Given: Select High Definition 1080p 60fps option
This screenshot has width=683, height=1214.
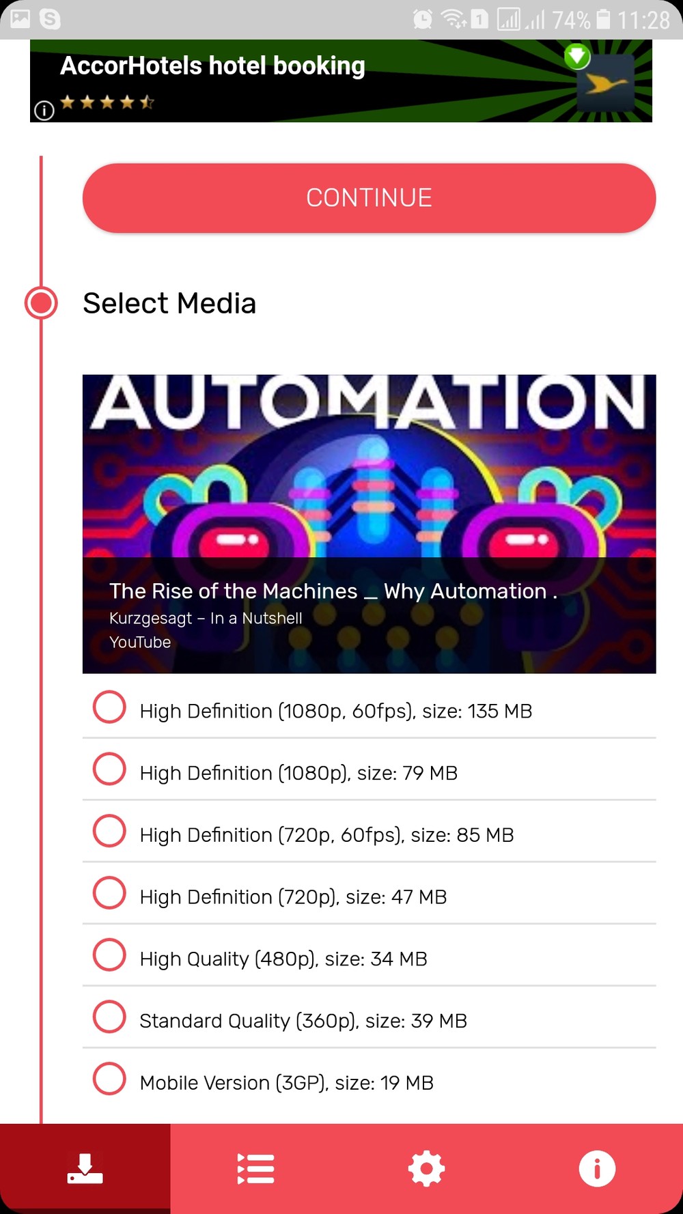Looking at the screenshot, I should click(109, 707).
